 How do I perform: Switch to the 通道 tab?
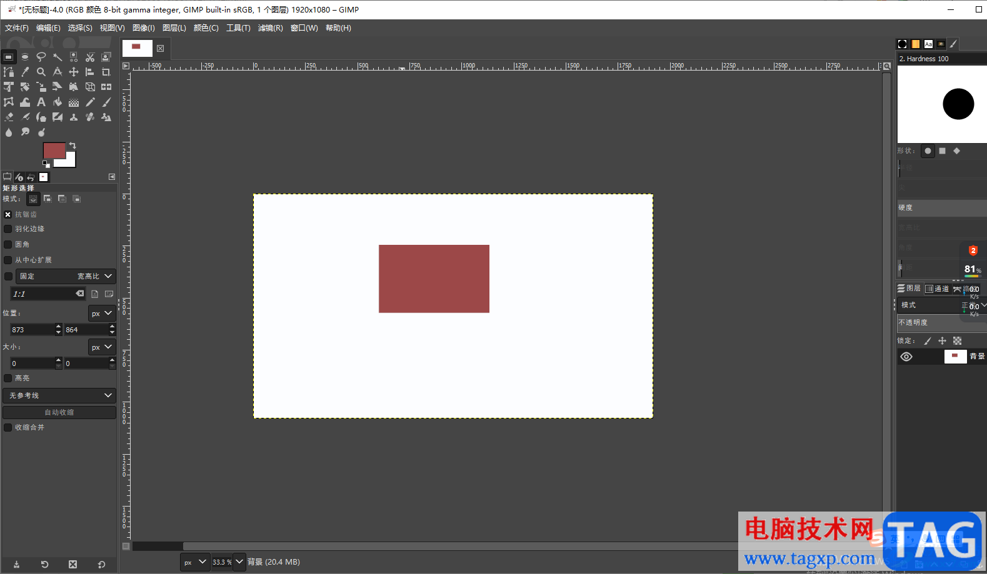[x=938, y=289]
